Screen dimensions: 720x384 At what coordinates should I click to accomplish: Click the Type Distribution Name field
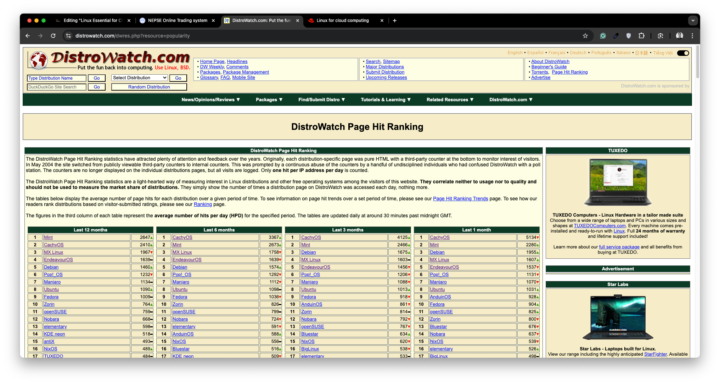pos(56,78)
